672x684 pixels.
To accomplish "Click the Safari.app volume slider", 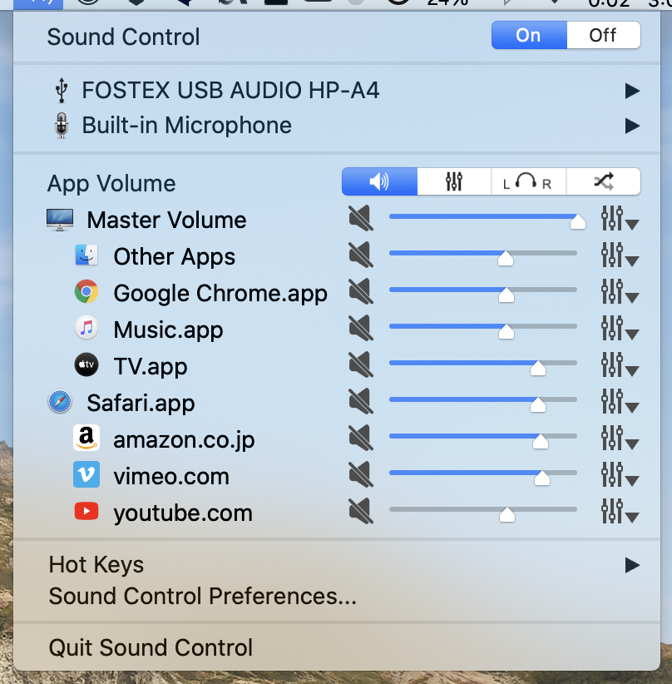I will click(483, 403).
